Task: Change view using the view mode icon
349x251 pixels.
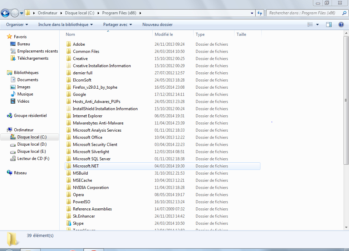Action: pyautogui.click(x=310, y=25)
